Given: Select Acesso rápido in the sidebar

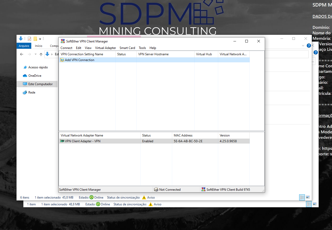Looking at the screenshot, I should pyautogui.click(x=38, y=67).
